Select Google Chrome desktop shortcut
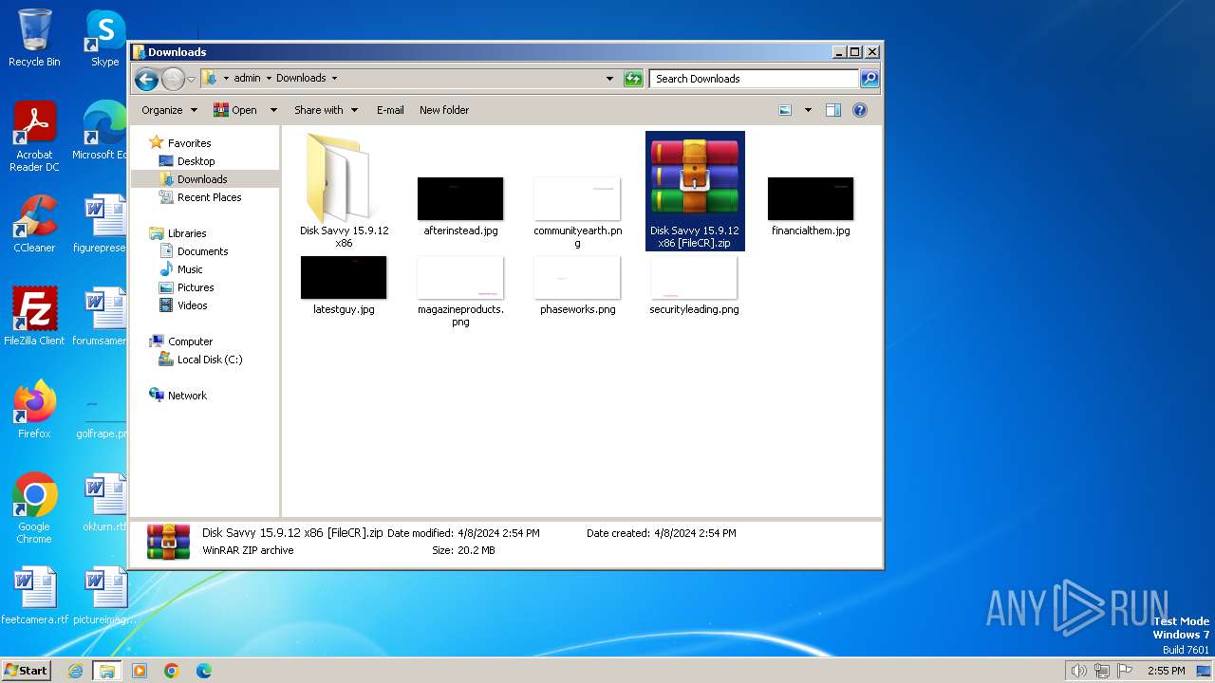Screen dimensions: 1215x683 [x=34, y=508]
